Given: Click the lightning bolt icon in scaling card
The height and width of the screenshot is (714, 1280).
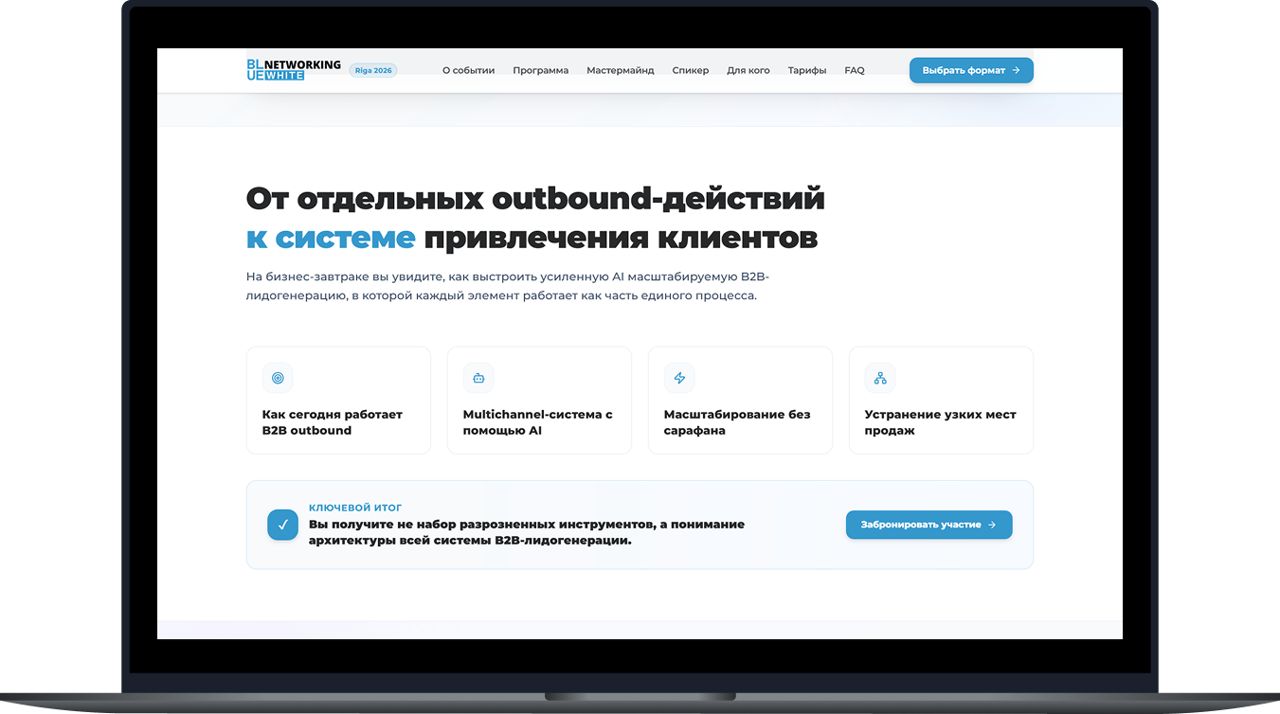Looking at the screenshot, I should tap(679, 378).
